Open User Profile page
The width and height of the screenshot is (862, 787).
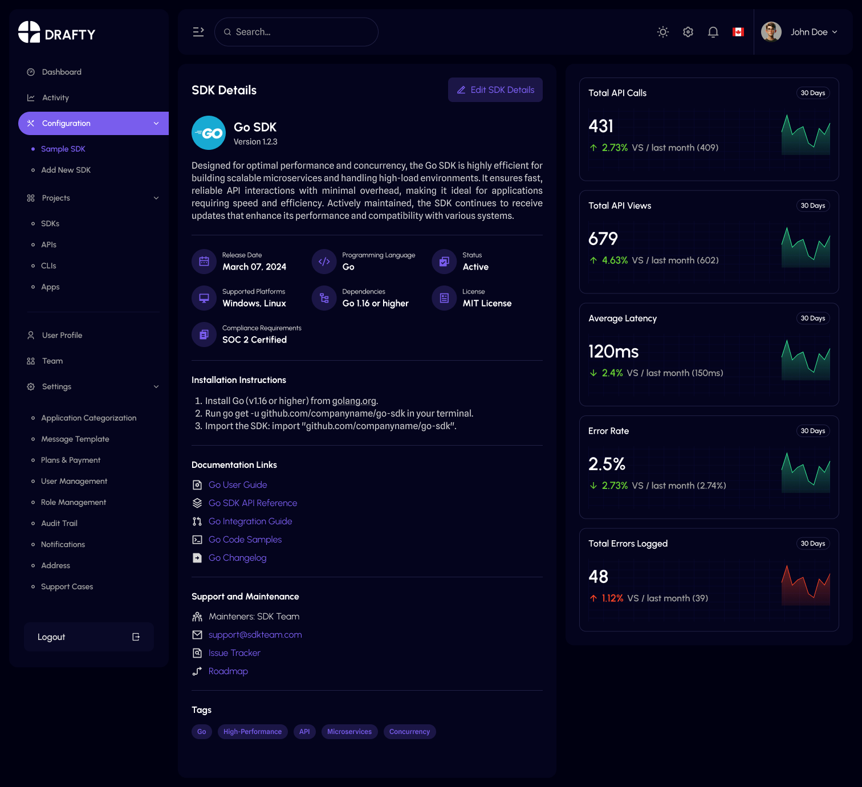pos(62,335)
